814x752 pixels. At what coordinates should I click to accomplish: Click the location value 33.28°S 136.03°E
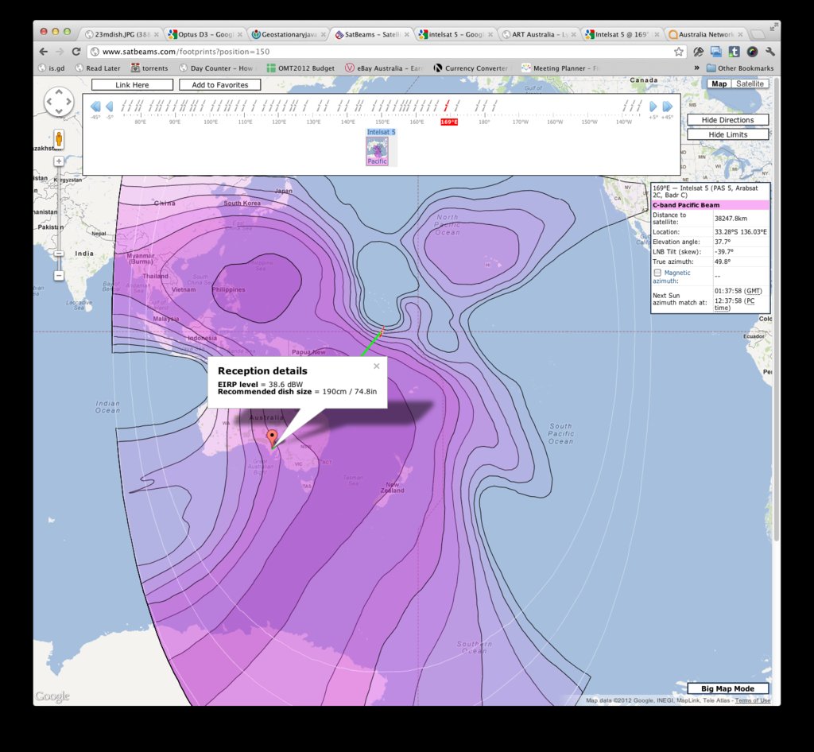(740, 232)
